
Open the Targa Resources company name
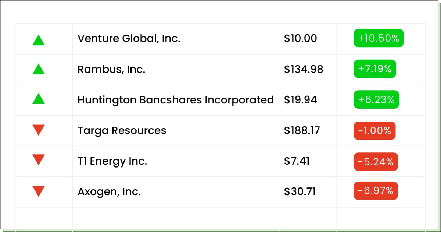(122, 130)
